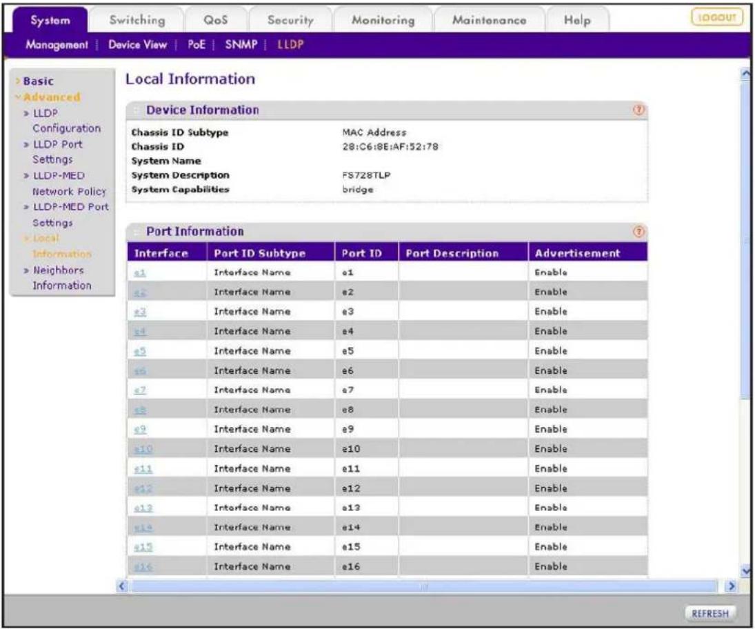
Task: Click the vertical scrollbar thumb
Action: point(745,239)
